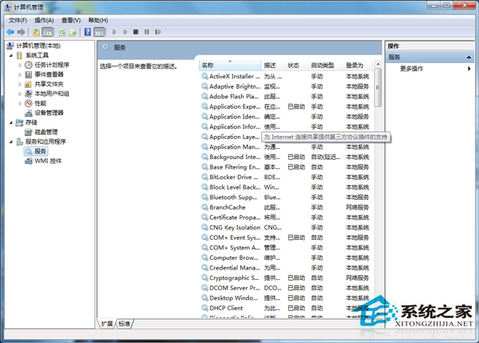
Task: Expand the 任务计划程序 tree node
Action: point(20,65)
